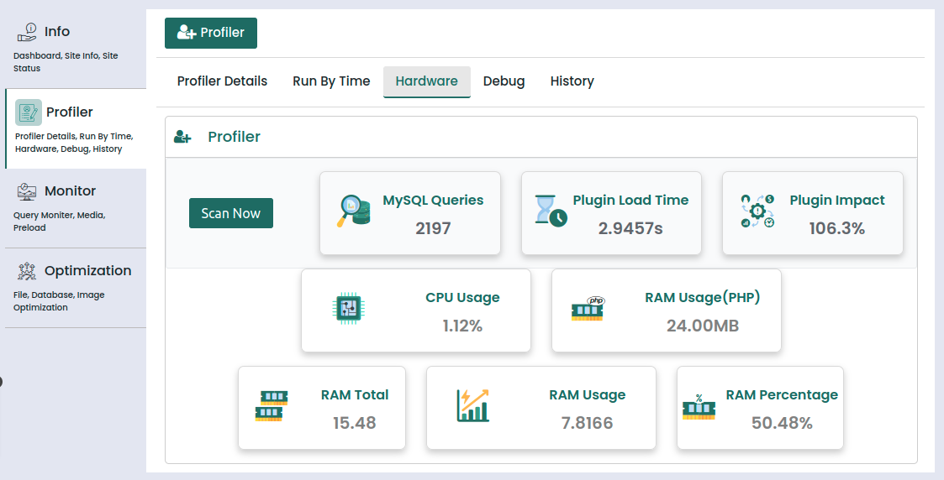Click the Plugin Load Time label
944x480 pixels.
(630, 201)
